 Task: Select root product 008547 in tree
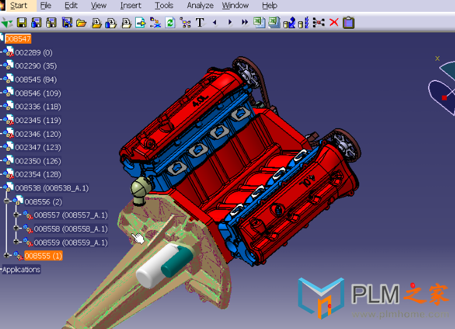pyautogui.click(x=18, y=39)
